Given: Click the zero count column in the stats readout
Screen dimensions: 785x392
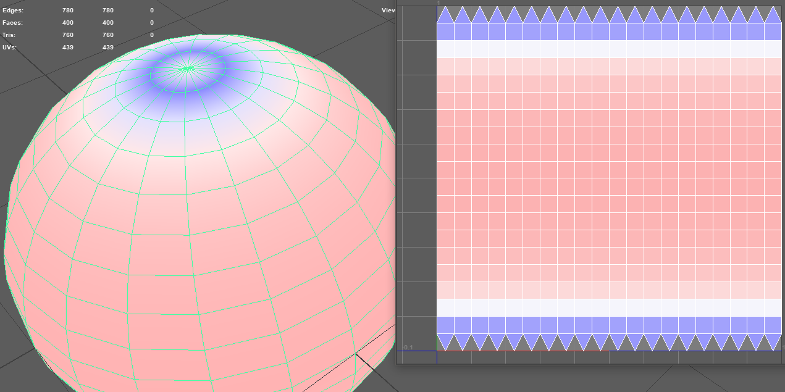Looking at the screenshot, I should coord(151,10).
